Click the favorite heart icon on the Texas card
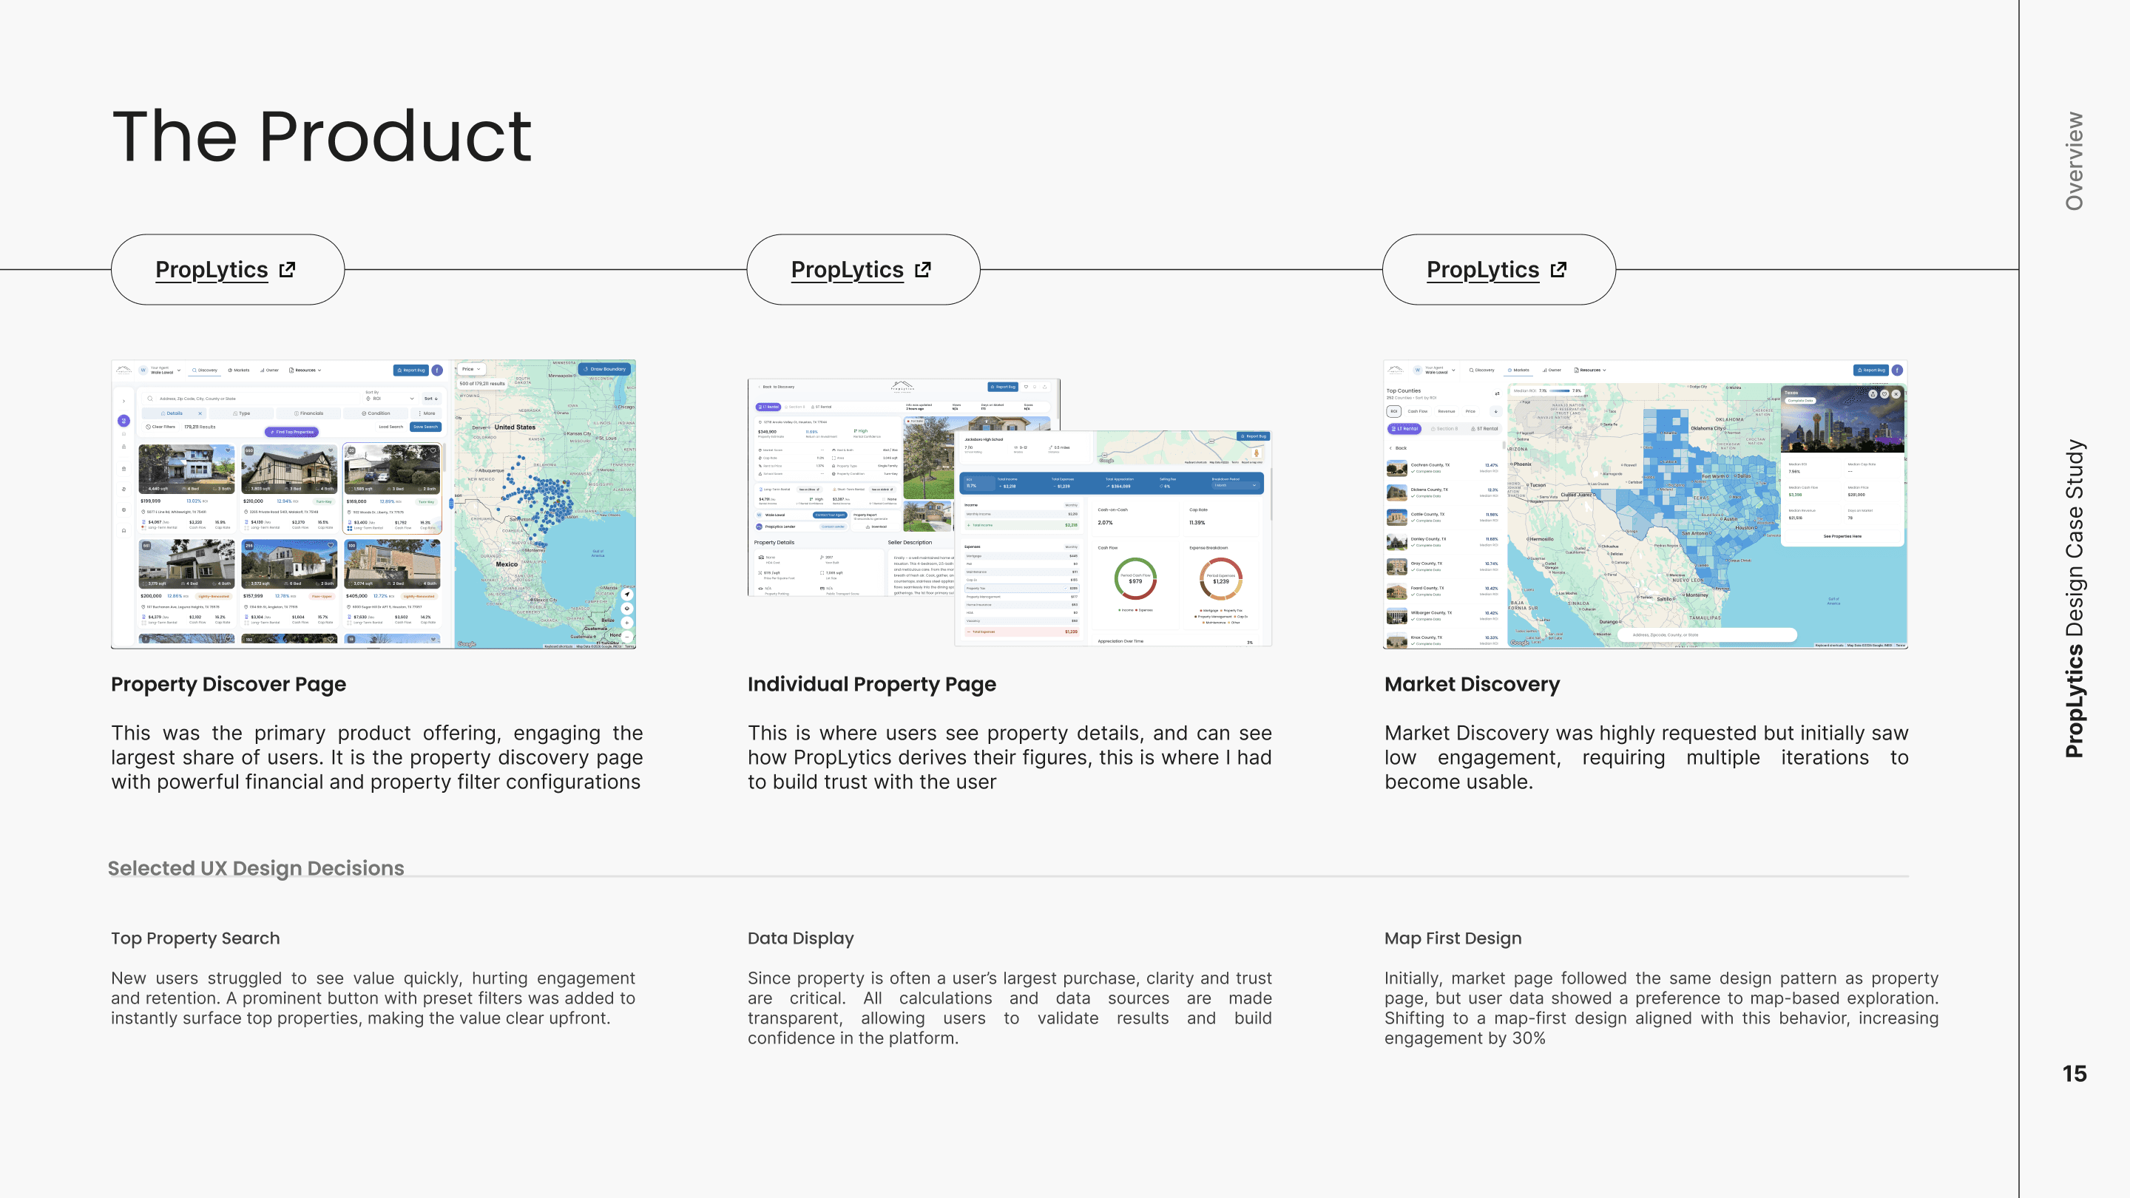Screen dimensions: 2130x1198 coord(1885,394)
